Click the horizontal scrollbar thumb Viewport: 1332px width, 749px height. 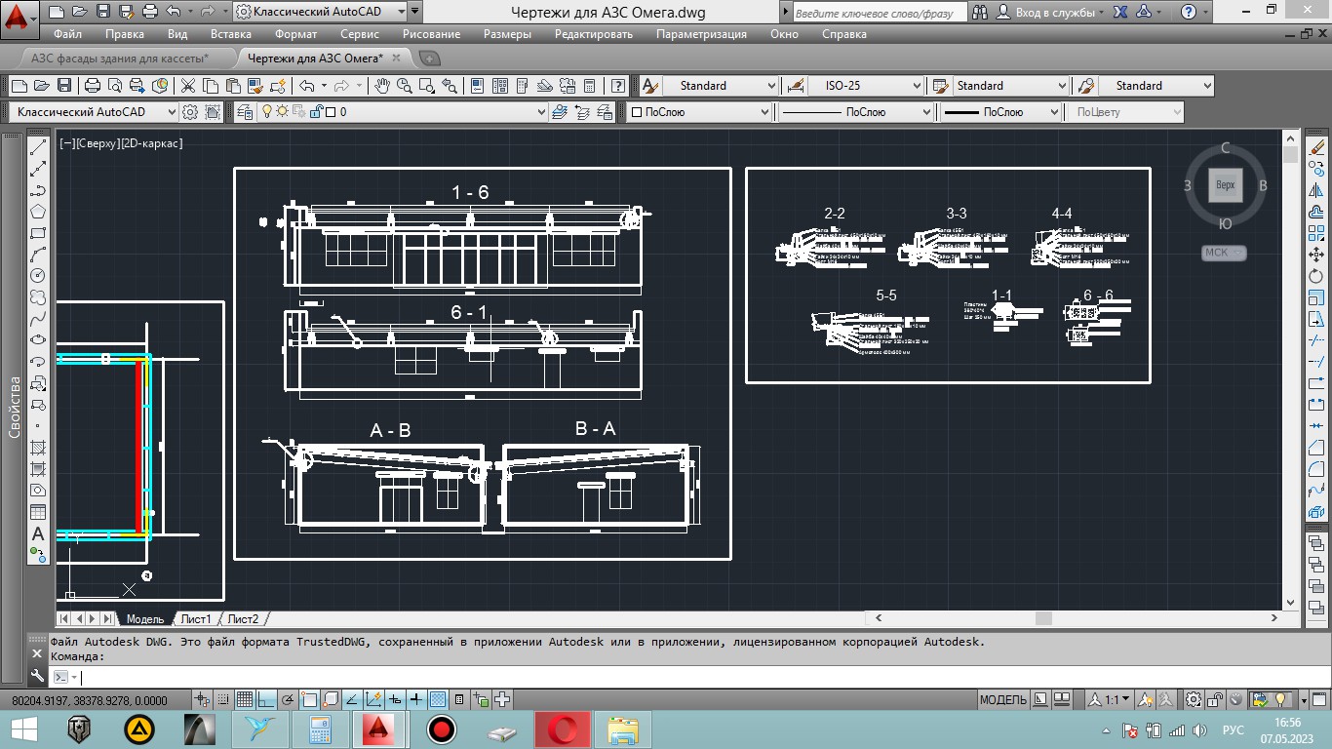[x=1043, y=618]
